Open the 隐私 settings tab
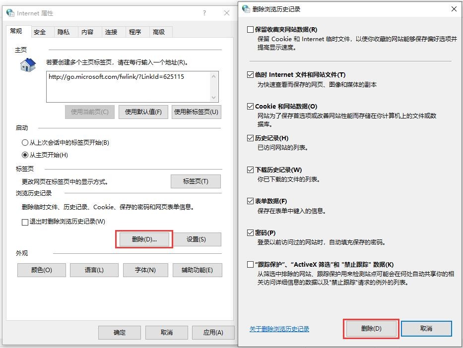The width and height of the screenshot is (463, 348). click(x=65, y=31)
